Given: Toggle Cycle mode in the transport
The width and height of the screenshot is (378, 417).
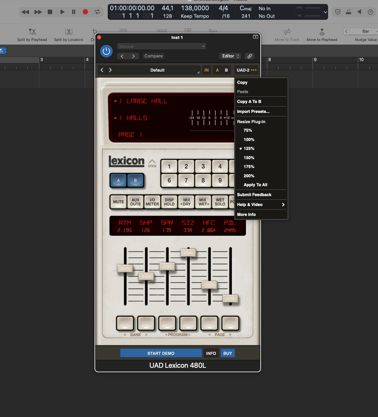Looking at the screenshot, I should [x=97, y=12].
